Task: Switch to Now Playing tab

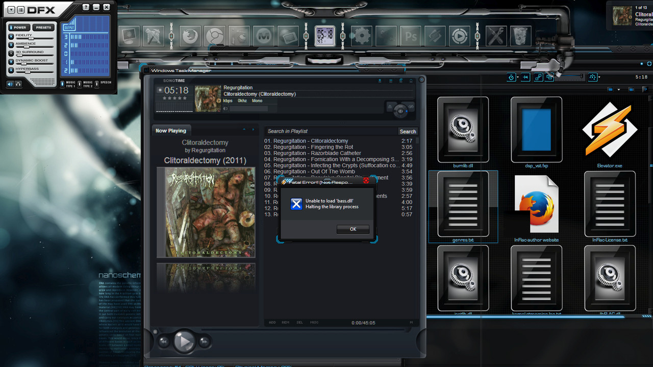Action: pos(171,131)
